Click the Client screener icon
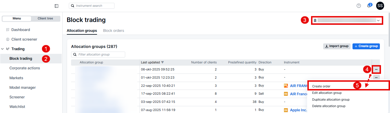The image size is (390, 113). pos(8,39)
